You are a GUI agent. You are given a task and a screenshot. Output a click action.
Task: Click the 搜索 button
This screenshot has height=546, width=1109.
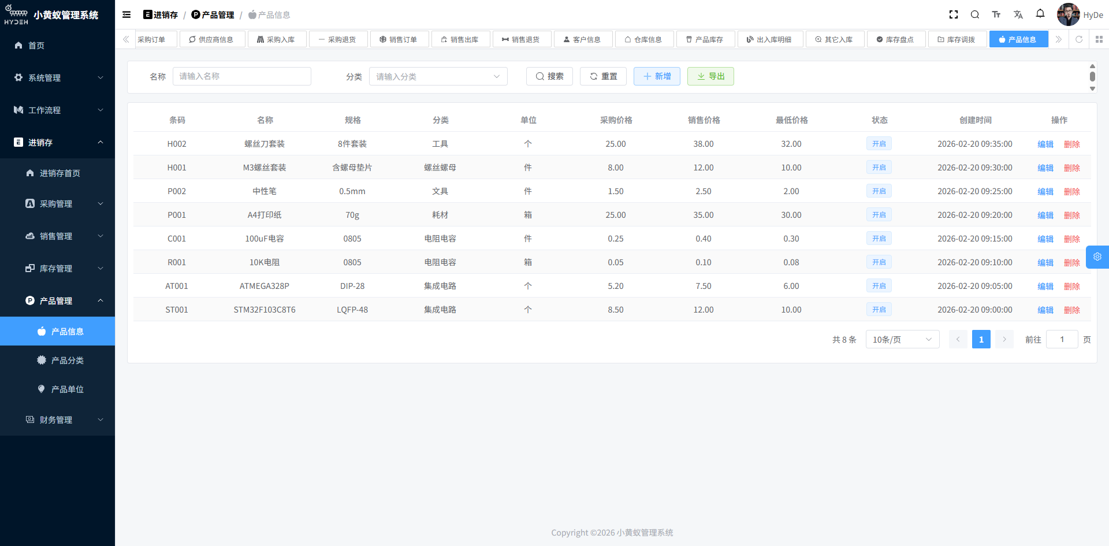click(x=549, y=76)
